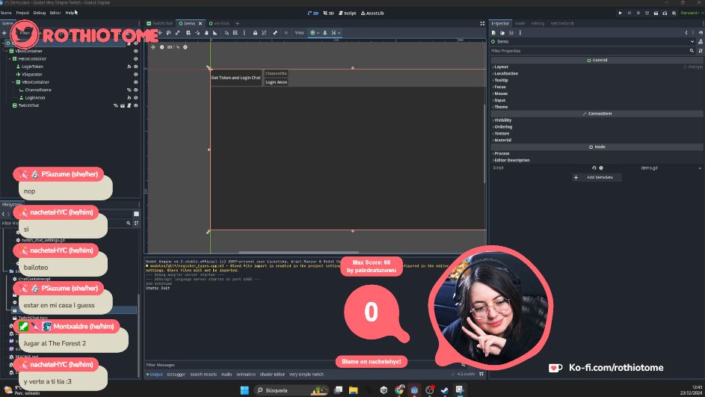
Task: Click Inspector search magnifier icon
Action: (x=692, y=51)
